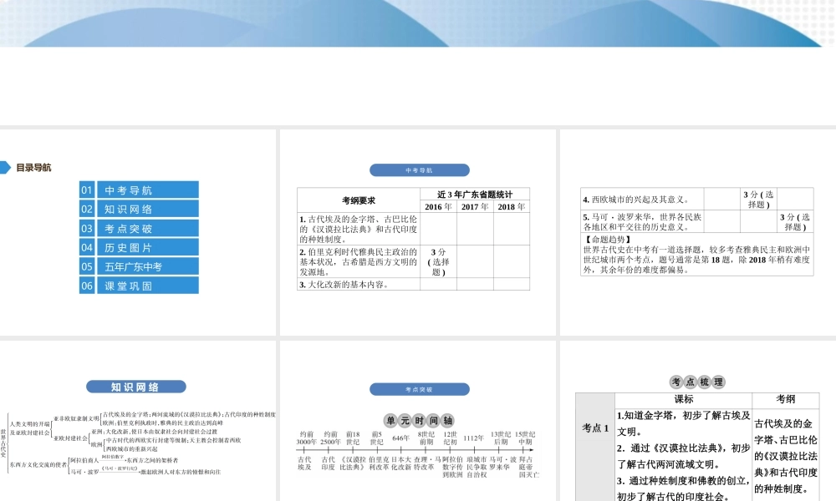Click the blue 考点突破 pill title
The width and height of the screenshot is (836, 501).
click(x=419, y=390)
